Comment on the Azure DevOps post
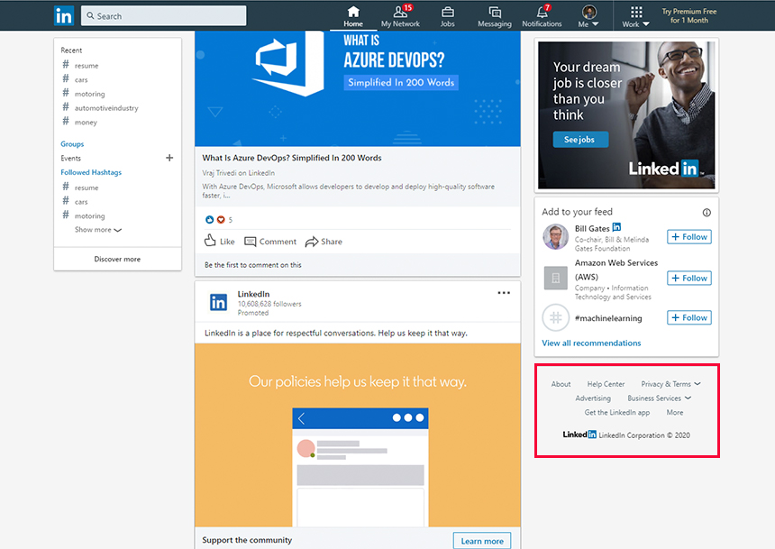775x549 pixels. click(270, 242)
